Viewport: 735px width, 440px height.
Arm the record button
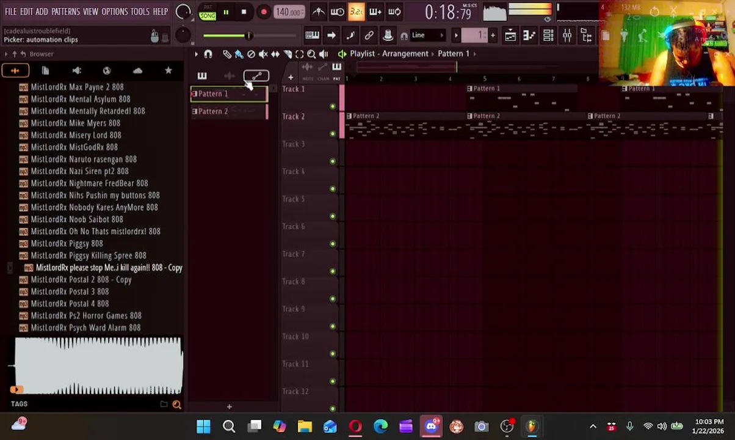pyautogui.click(x=263, y=12)
